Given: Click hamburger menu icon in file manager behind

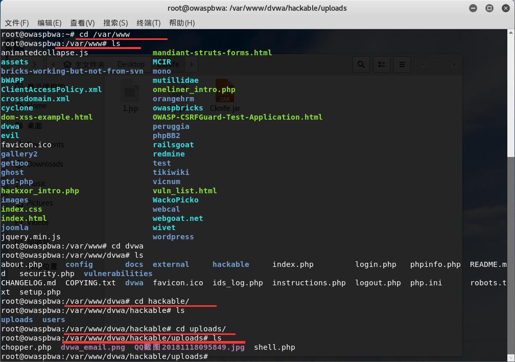Looking at the screenshot, I should (402, 64).
